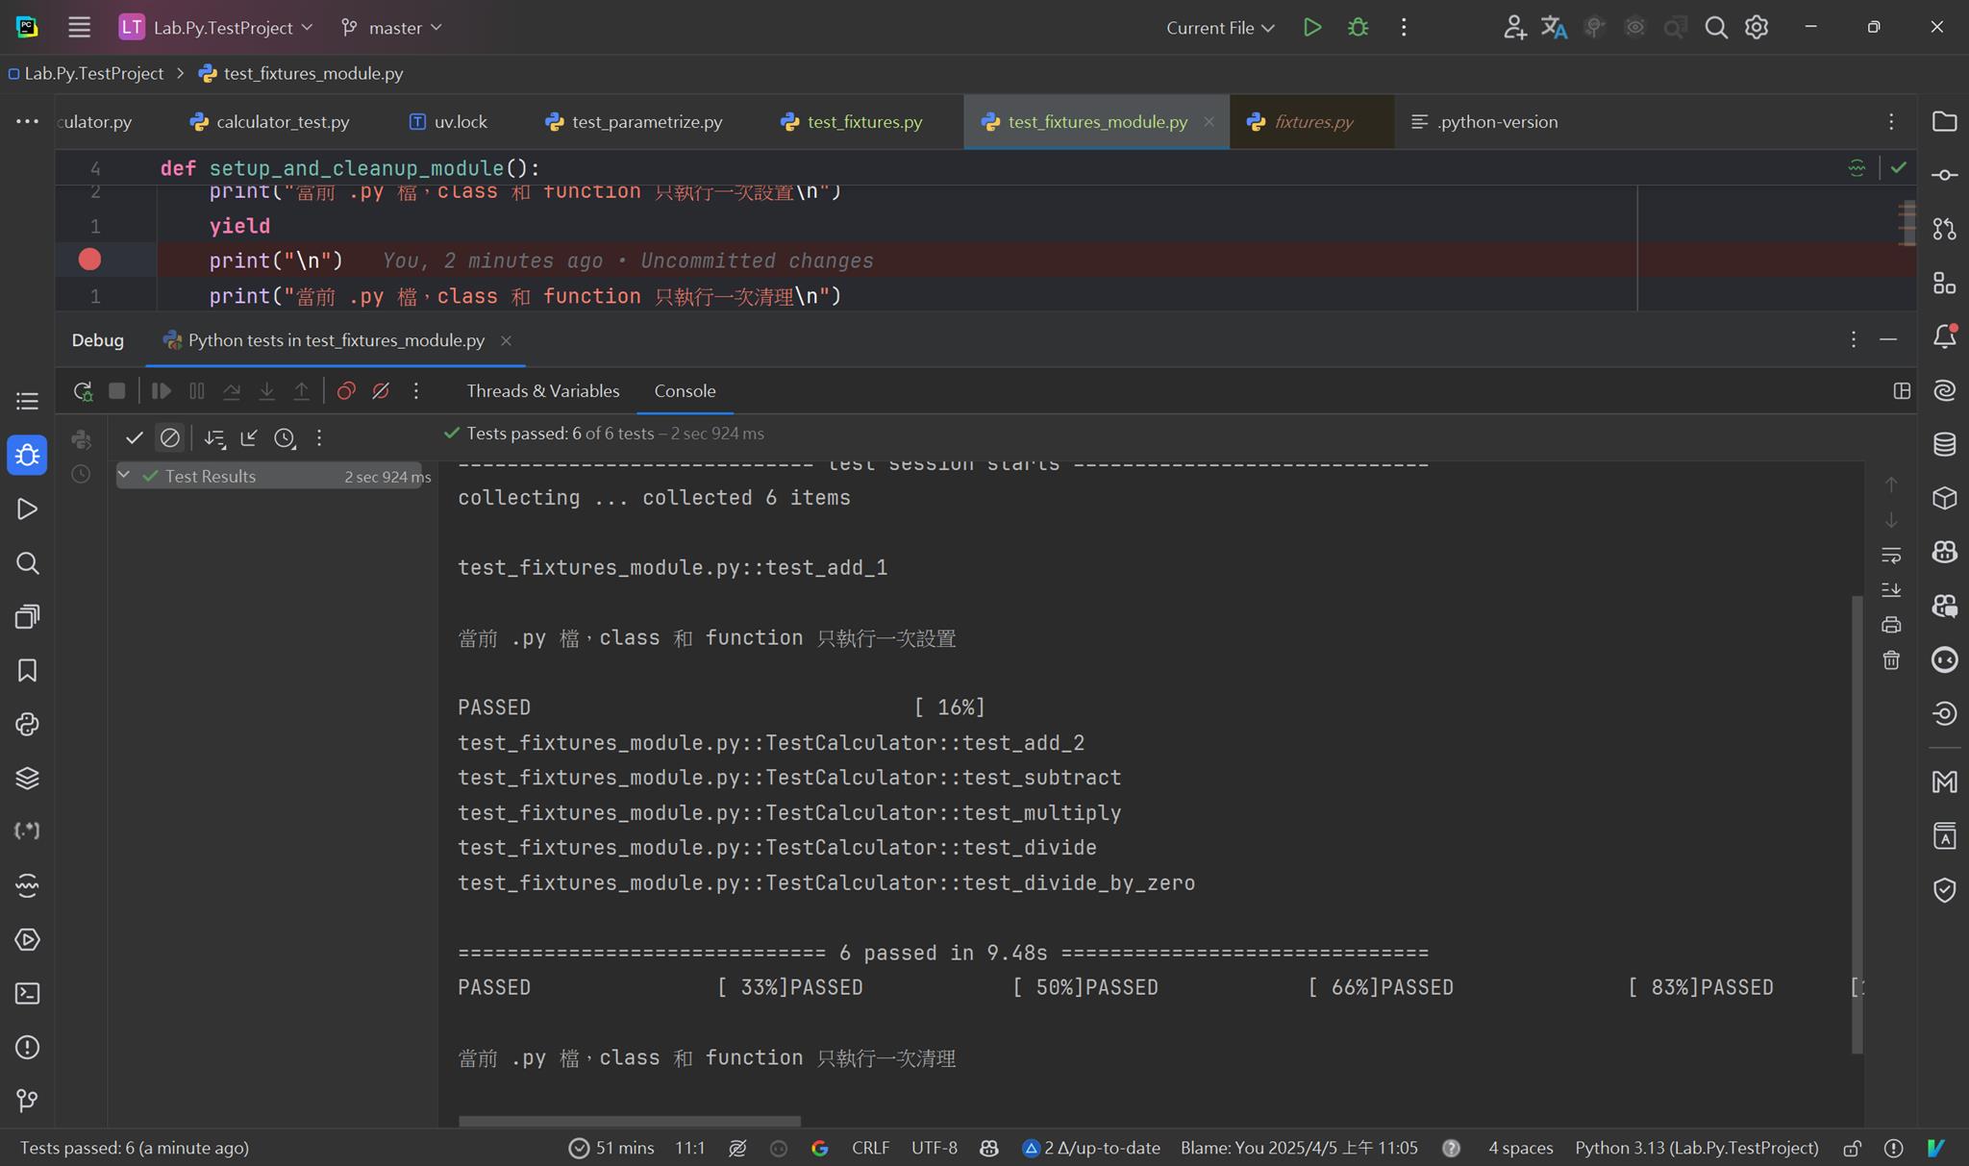1969x1166 pixels.
Task: Open View Breakpoints dialog icon
Action: (x=346, y=391)
